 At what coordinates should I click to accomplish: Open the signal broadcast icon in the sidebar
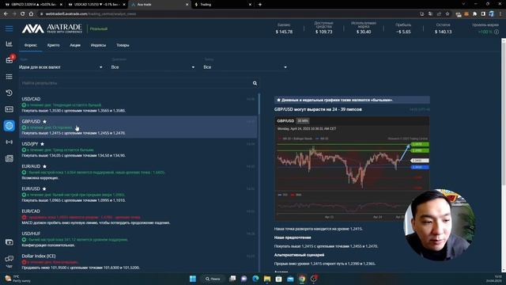point(9,142)
